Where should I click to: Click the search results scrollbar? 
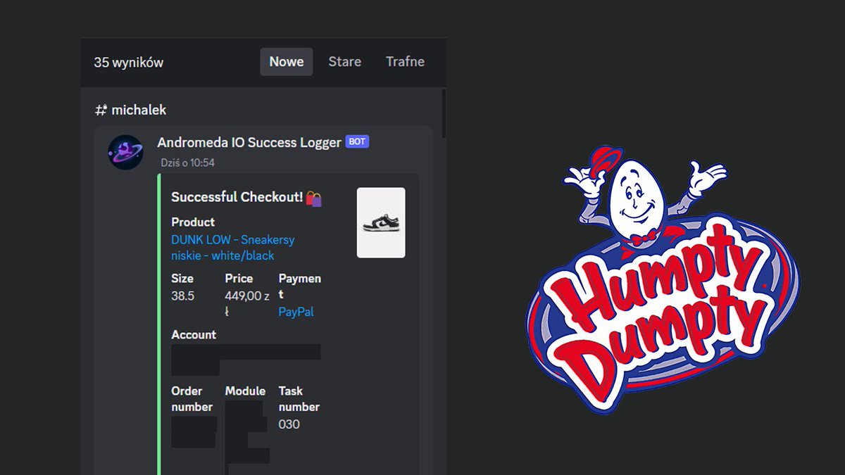pyautogui.click(x=444, y=113)
